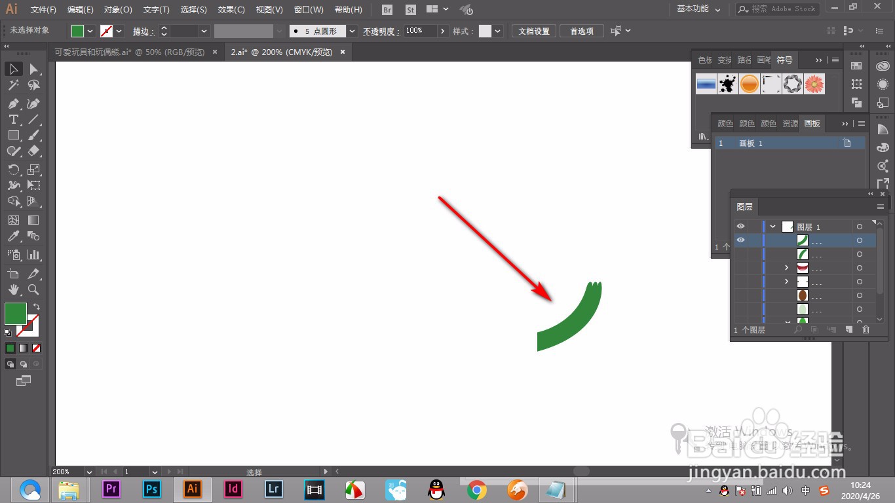The image size is (895, 503).
Task: Click the 文档设置 button
Action: pos(534,31)
